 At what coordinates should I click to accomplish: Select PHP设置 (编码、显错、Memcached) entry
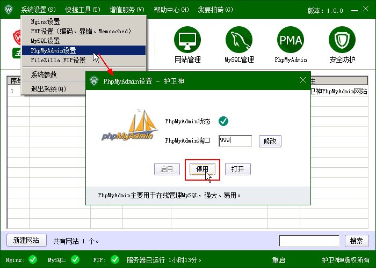click(x=84, y=31)
